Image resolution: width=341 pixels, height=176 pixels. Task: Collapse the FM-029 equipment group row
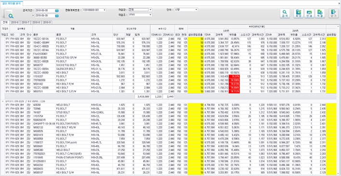pyautogui.click(x=2, y=101)
